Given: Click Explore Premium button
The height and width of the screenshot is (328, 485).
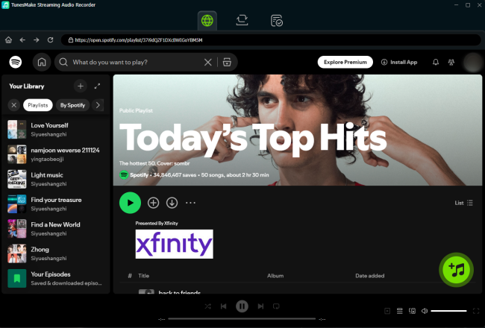Looking at the screenshot, I should 345,62.
